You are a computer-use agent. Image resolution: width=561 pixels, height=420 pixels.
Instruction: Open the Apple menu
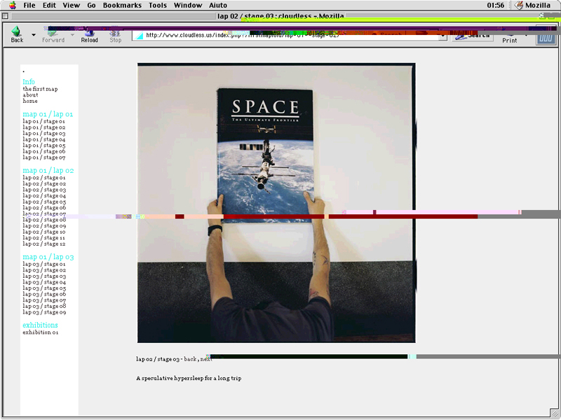click(x=13, y=5)
